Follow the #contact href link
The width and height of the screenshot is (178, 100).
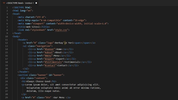tap(50, 65)
